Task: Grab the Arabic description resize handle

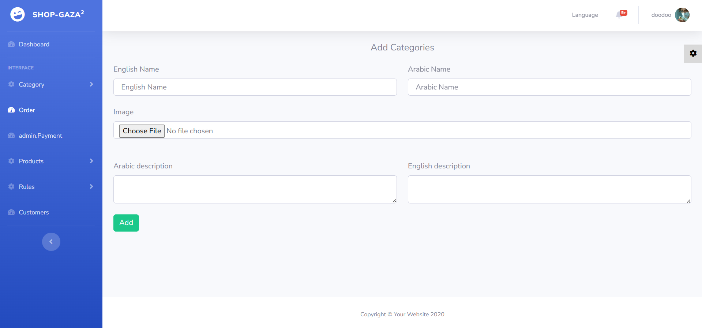Action: [394, 201]
